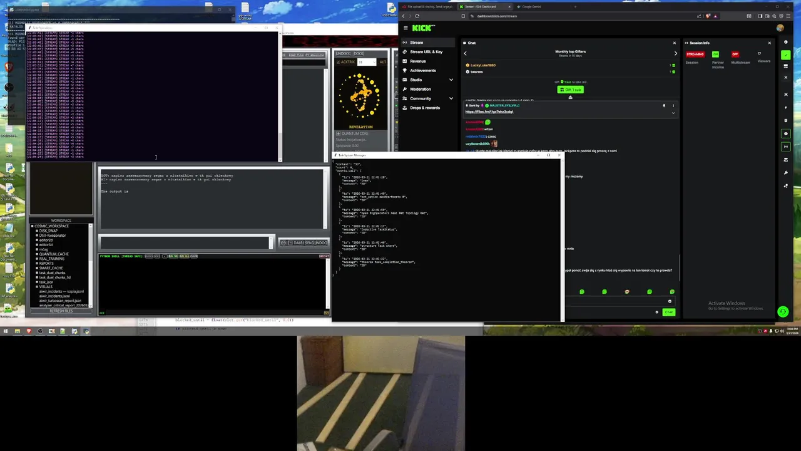Reload the Kick dashboard page
The height and width of the screenshot is (451, 801).
click(x=417, y=16)
